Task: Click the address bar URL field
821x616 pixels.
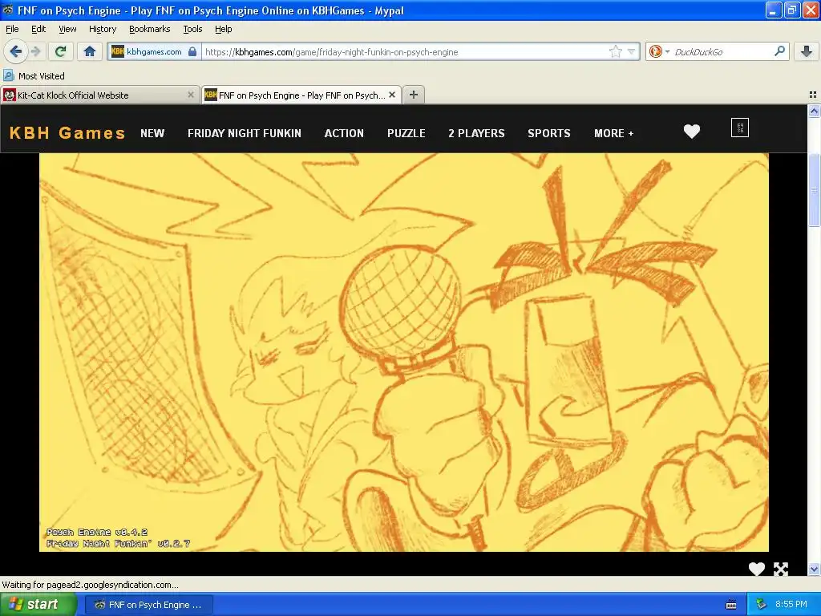Action: [405, 51]
